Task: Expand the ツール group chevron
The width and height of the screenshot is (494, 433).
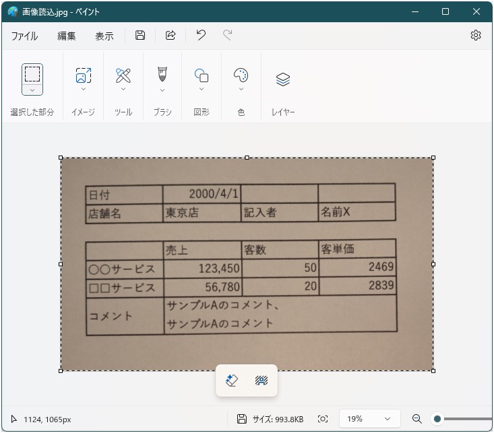Action: [123, 89]
